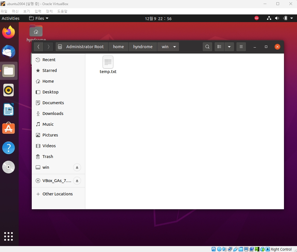This screenshot has width=297, height=252.
Task: Open win folder path dropdown
Action: pos(175,47)
